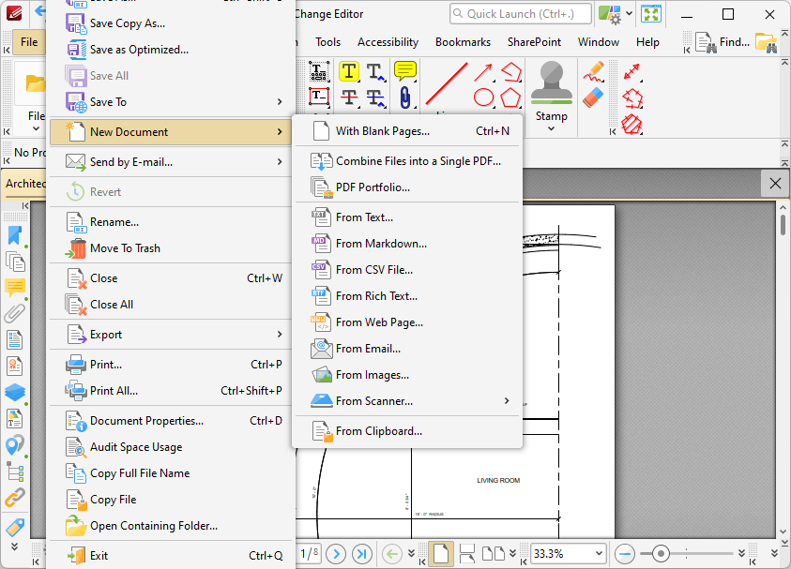The height and width of the screenshot is (569, 791).
Task: Expand the Save To submenu
Action: [169, 101]
